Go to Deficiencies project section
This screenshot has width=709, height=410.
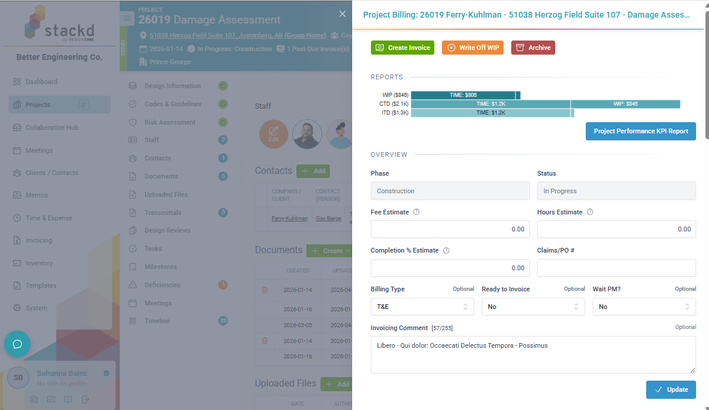coord(163,285)
